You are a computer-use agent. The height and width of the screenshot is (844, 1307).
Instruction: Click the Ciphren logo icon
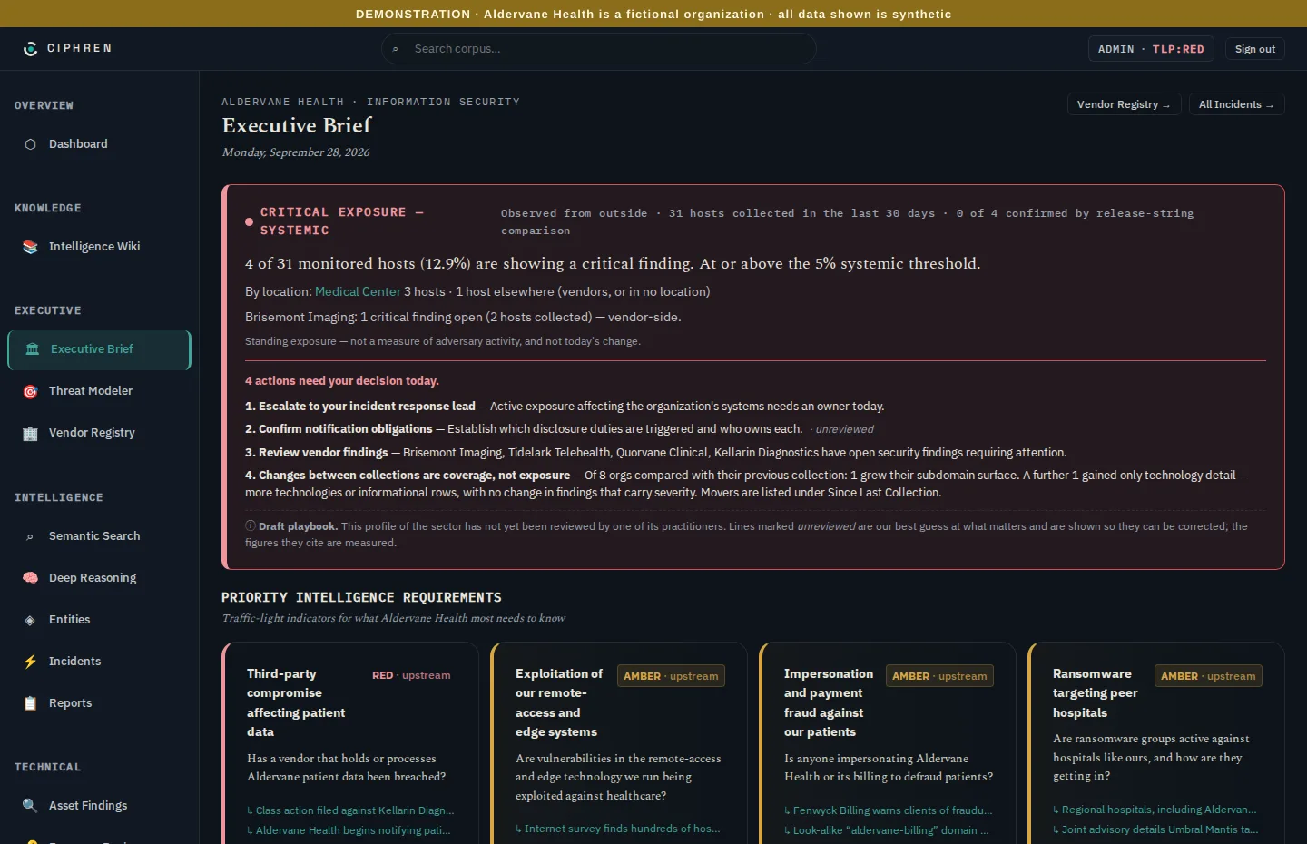point(31,48)
